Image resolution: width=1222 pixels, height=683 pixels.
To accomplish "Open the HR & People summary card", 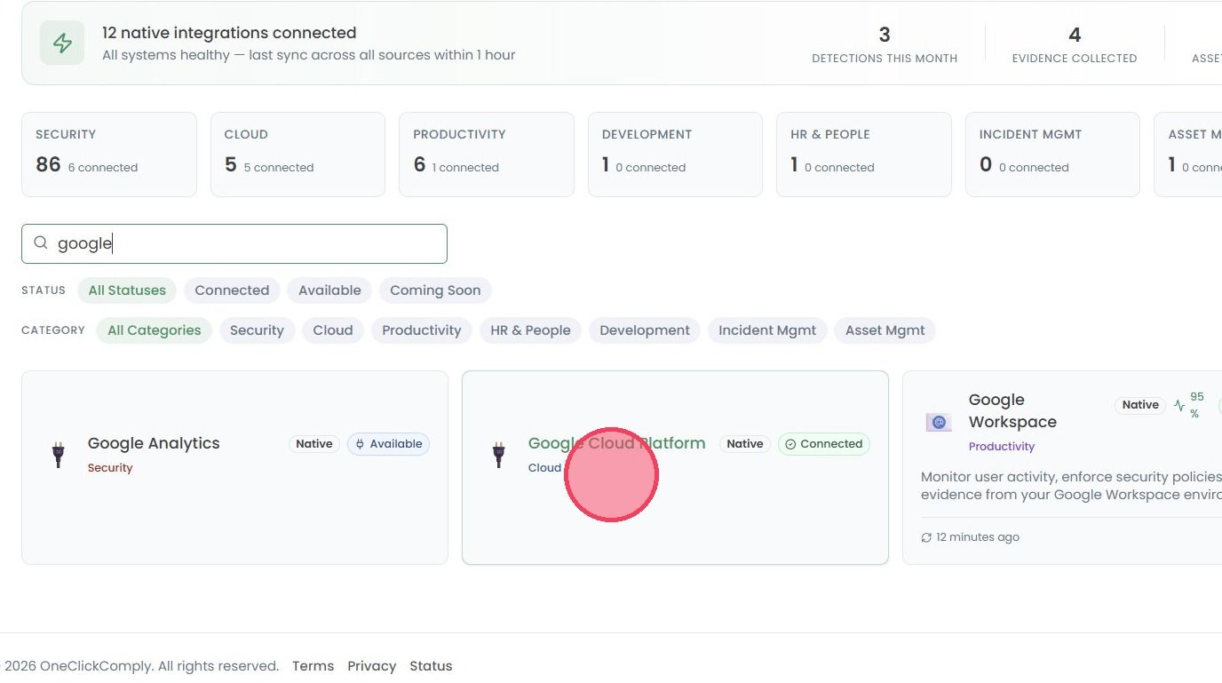I will click(864, 155).
